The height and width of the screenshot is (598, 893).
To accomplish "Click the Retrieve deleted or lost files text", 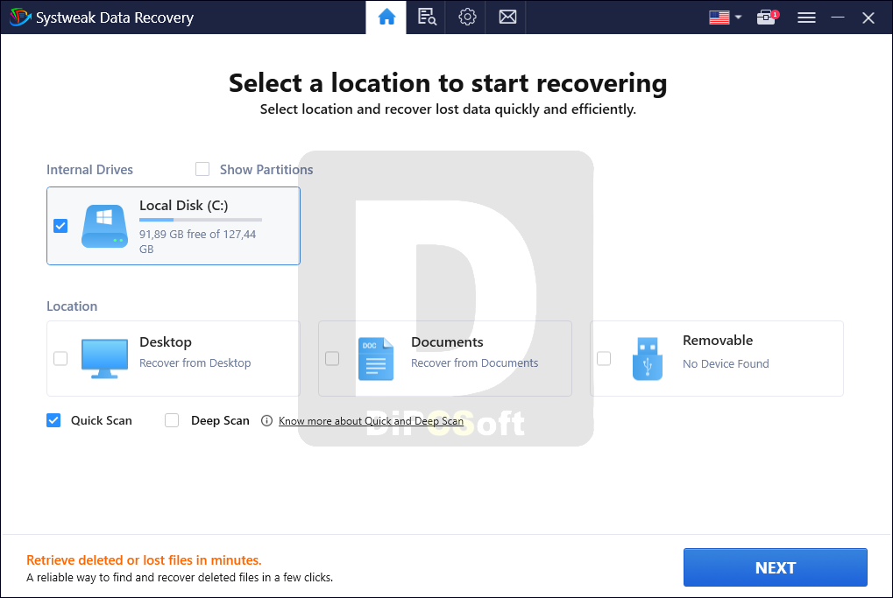I will pos(144,560).
